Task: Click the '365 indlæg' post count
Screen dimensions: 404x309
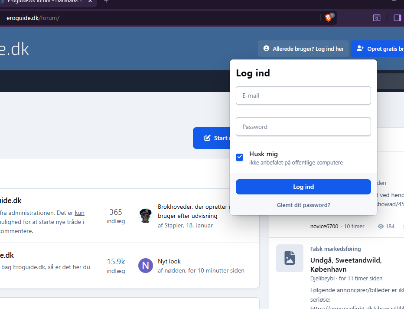Action: pos(116,216)
